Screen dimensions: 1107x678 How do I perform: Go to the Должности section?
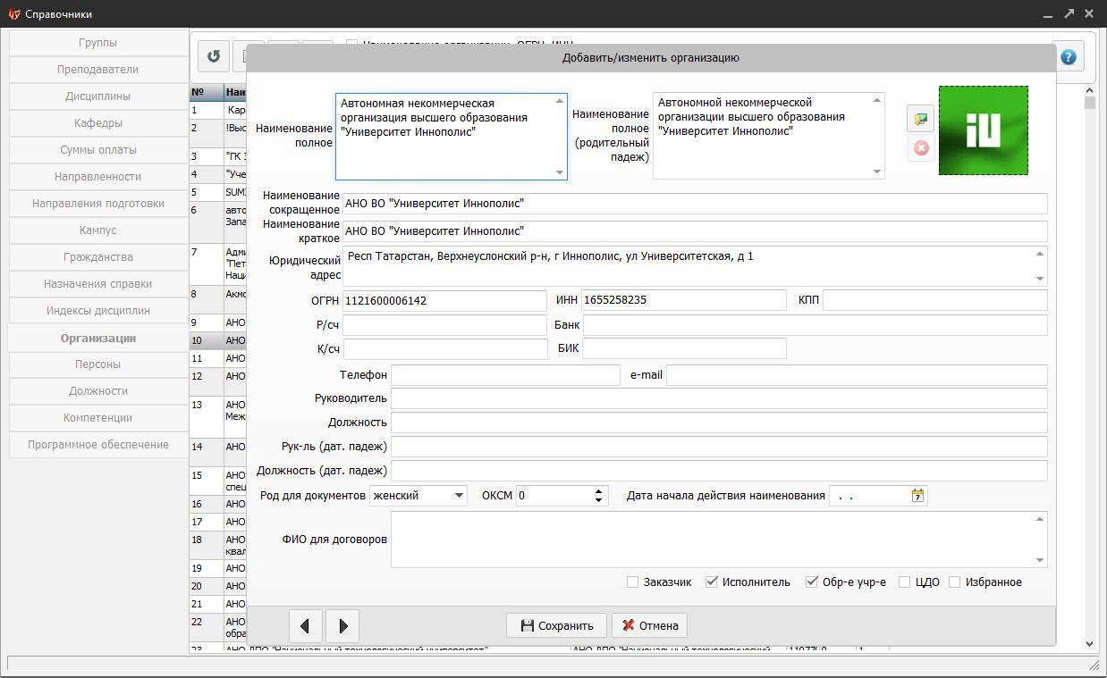click(x=98, y=391)
